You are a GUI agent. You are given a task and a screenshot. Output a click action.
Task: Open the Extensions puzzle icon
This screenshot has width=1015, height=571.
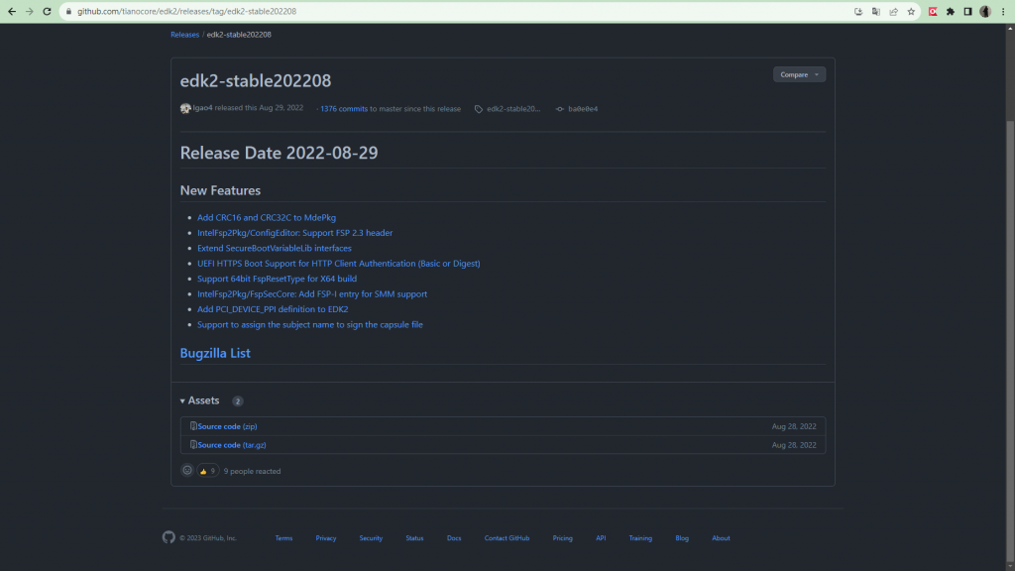(x=951, y=11)
